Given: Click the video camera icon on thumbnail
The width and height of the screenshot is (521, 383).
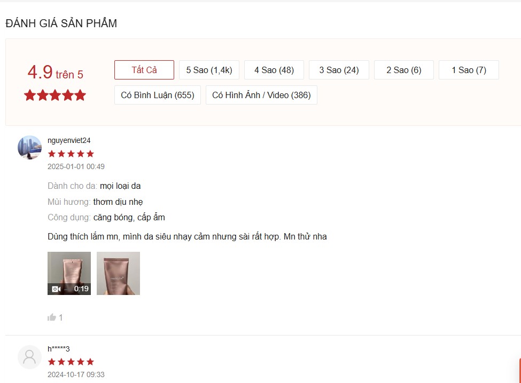Looking at the screenshot, I should [57, 289].
